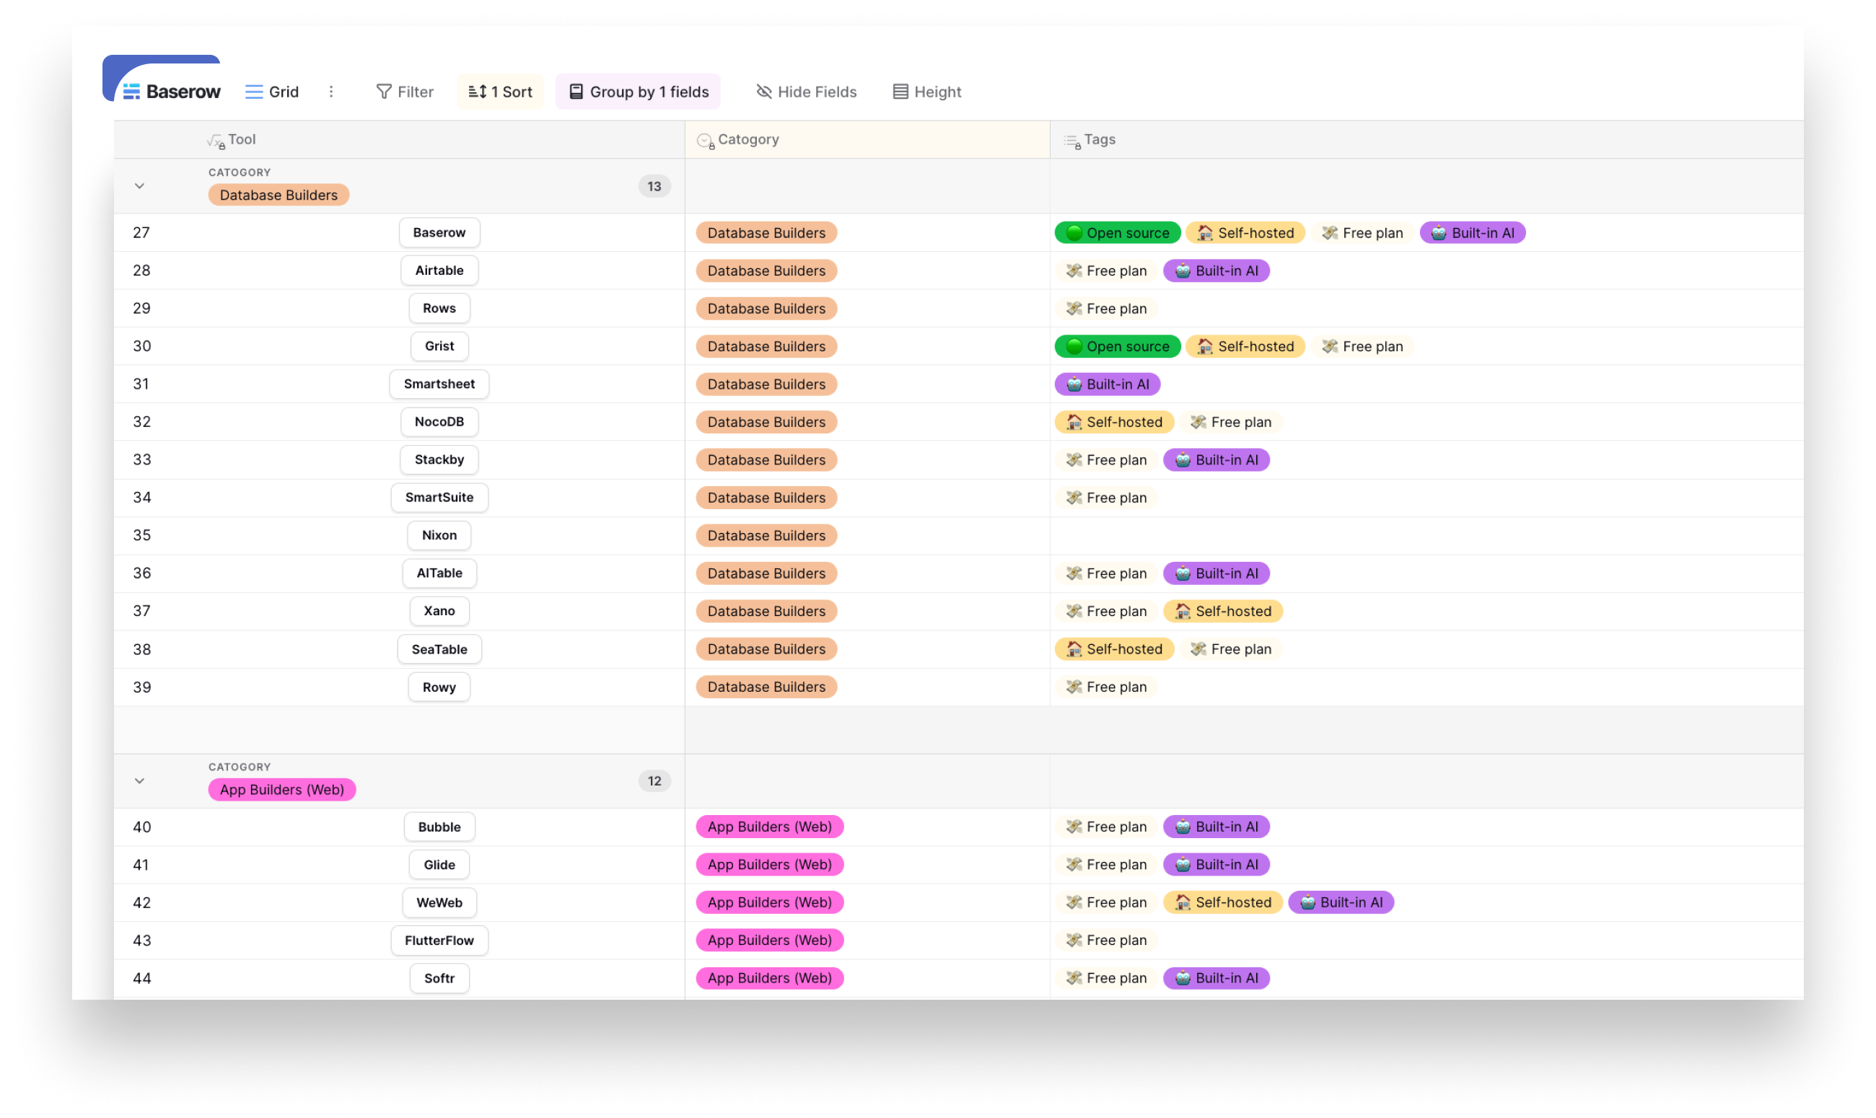Select the Rowy tool cell

[x=439, y=687]
